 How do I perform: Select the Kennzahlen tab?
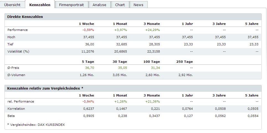click(40, 5)
